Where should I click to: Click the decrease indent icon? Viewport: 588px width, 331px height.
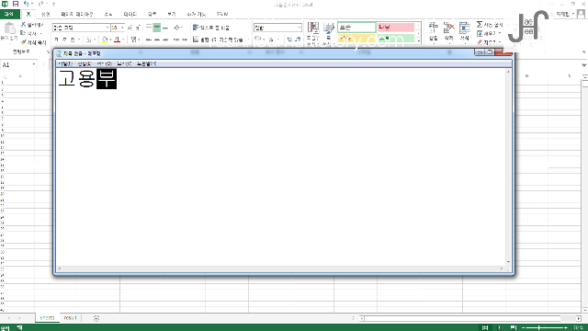[175, 40]
